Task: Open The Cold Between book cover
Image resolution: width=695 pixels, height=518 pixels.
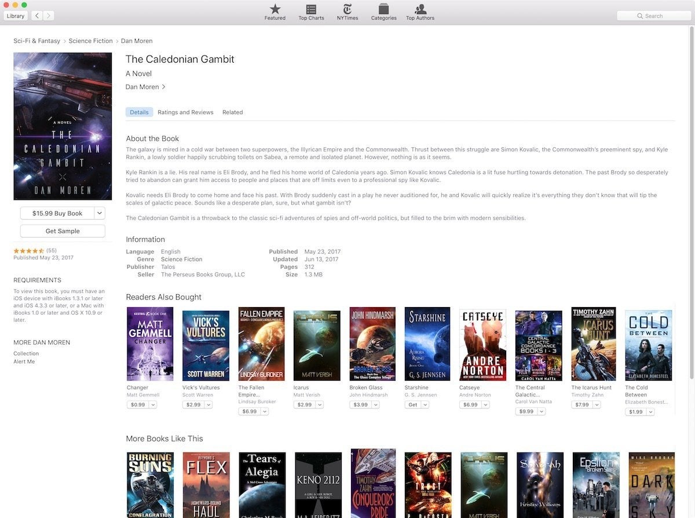Action: pos(649,345)
